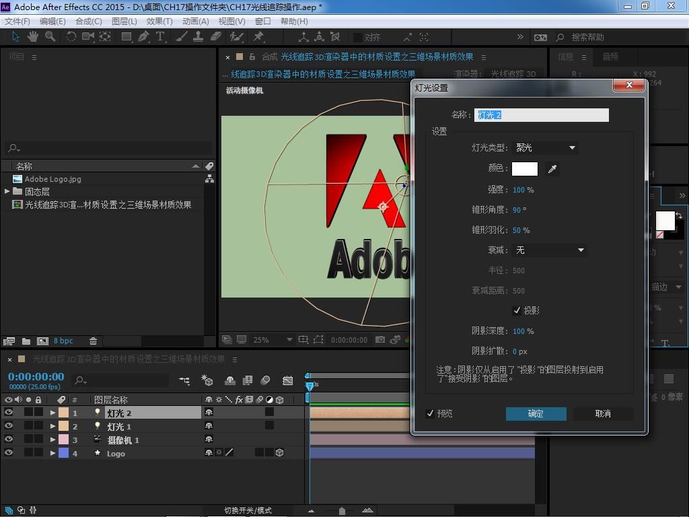Select the Zoom magnifier tool
This screenshot has width=689, height=517.
[50, 37]
